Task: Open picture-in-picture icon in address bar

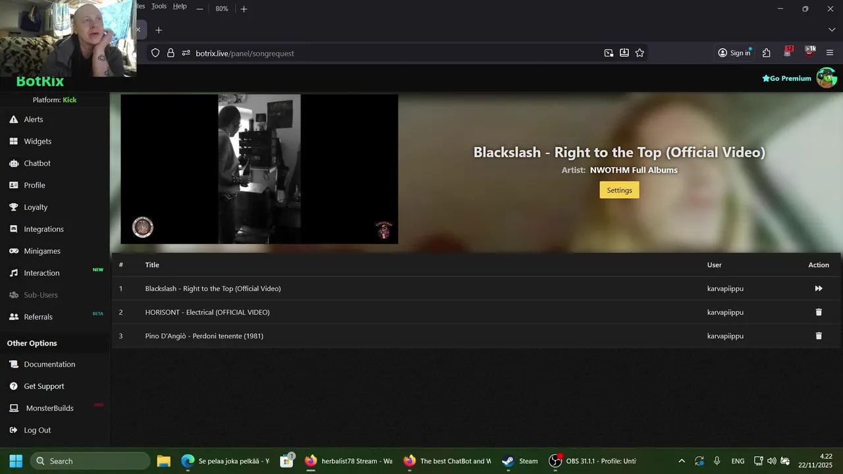Action: 609,53
